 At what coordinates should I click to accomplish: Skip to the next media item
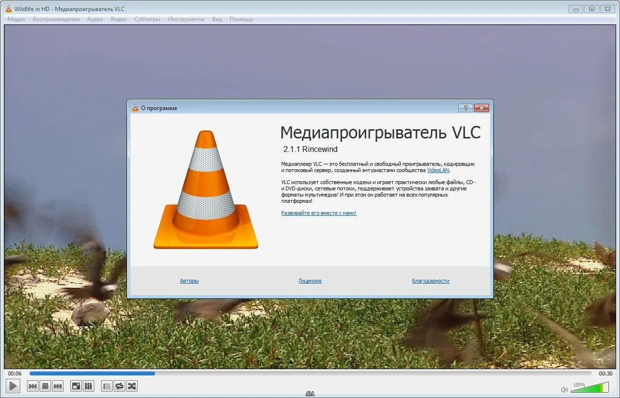[58, 386]
